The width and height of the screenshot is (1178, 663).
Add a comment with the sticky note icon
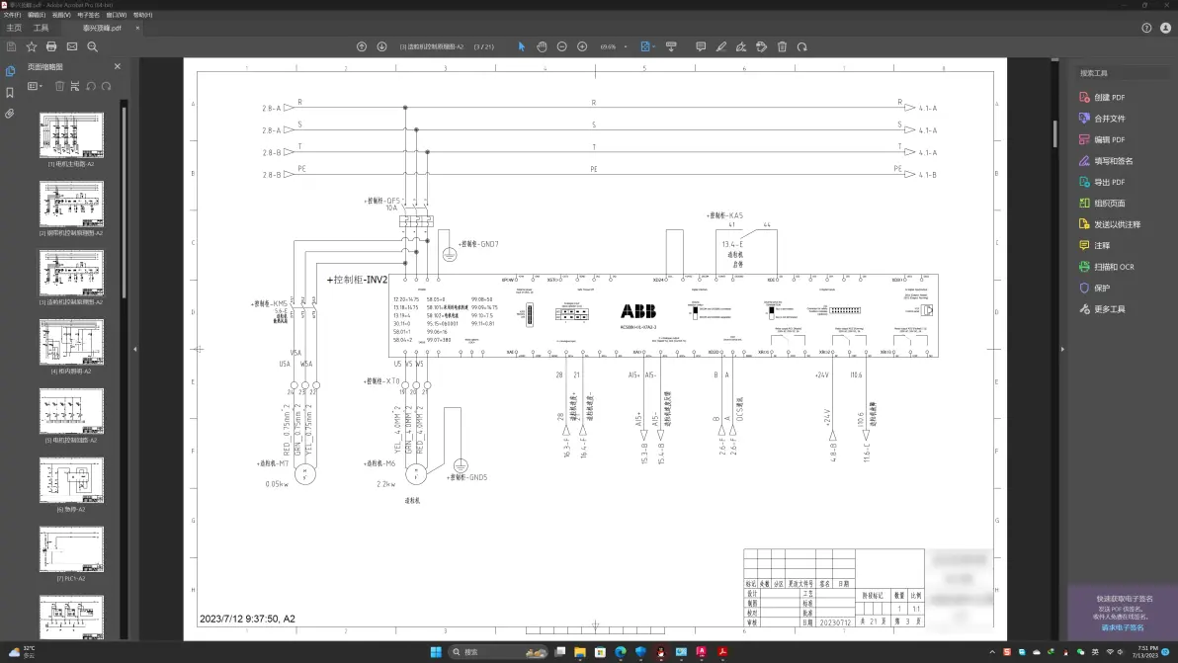[701, 46]
